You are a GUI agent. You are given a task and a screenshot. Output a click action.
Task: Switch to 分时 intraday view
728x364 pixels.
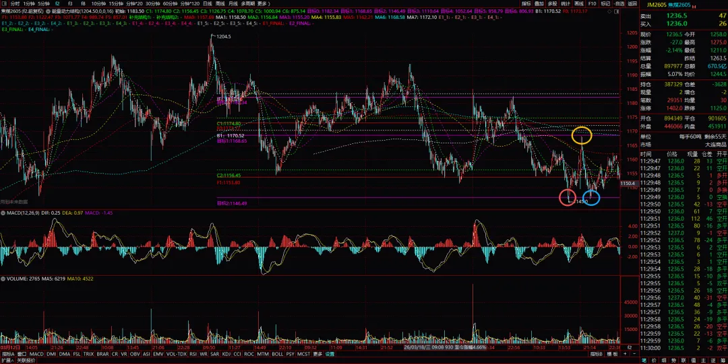(x=15, y=3)
